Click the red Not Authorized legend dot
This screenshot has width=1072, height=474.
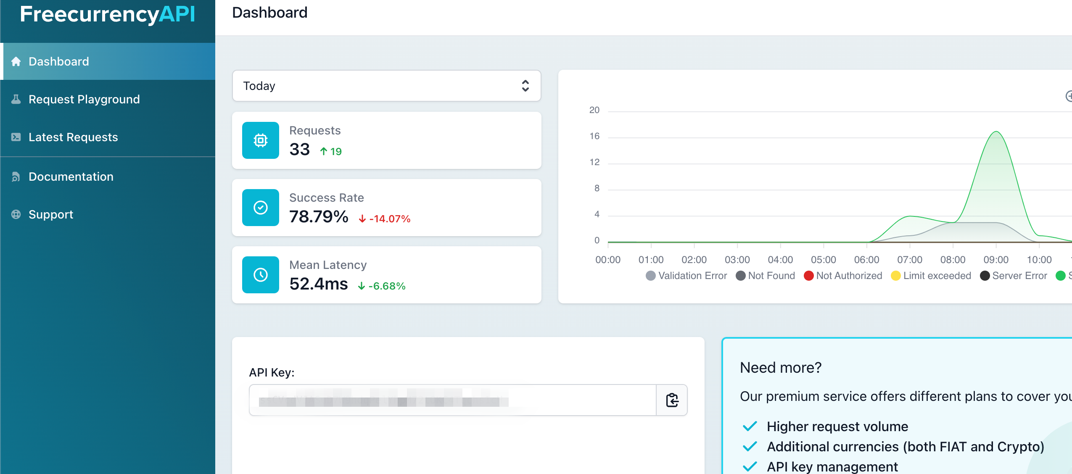(809, 276)
